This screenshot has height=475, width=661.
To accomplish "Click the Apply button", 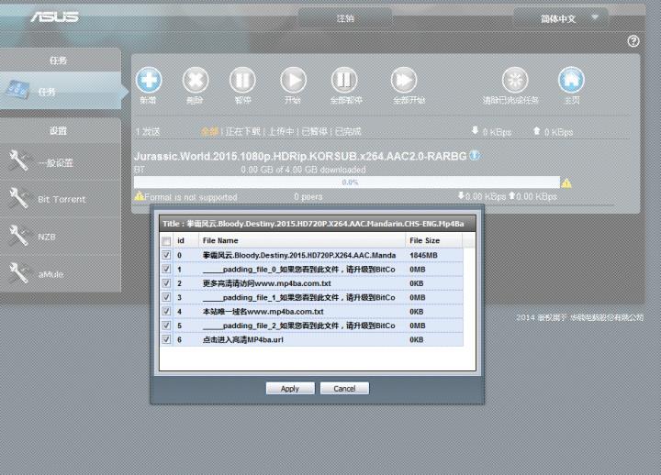I will click(290, 388).
